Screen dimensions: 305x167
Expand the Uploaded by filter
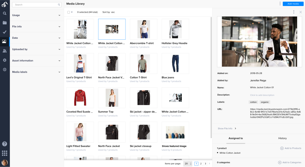click(36, 50)
